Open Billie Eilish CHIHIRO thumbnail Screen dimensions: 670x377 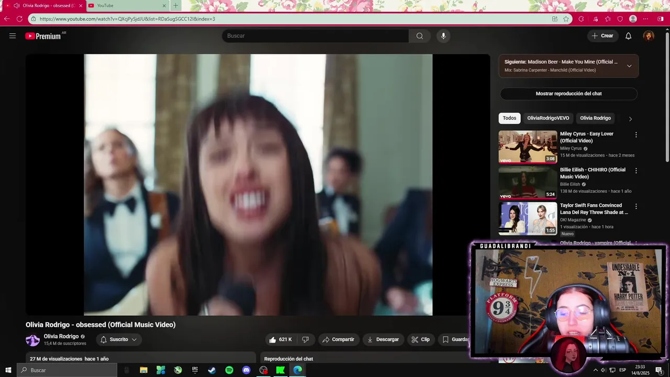pos(528,183)
